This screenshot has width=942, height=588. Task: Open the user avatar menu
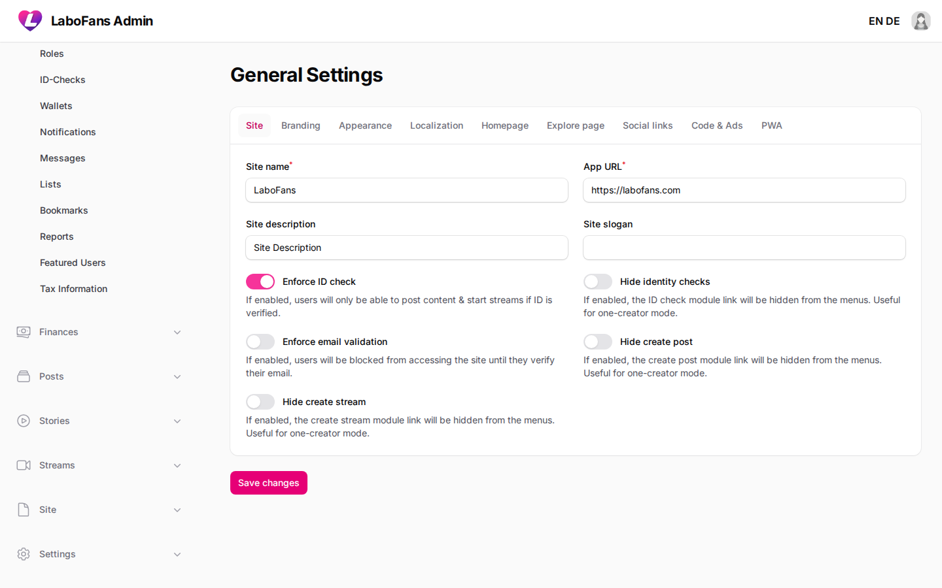click(x=921, y=21)
